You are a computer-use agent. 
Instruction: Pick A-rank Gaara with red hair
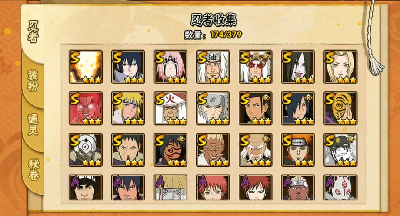tap(256, 188)
